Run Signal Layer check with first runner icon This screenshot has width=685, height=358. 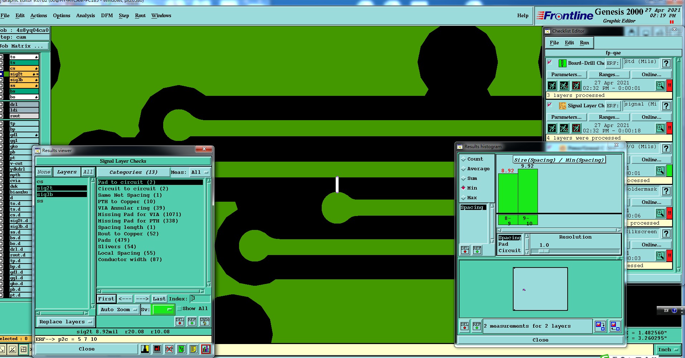click(552, 128)
